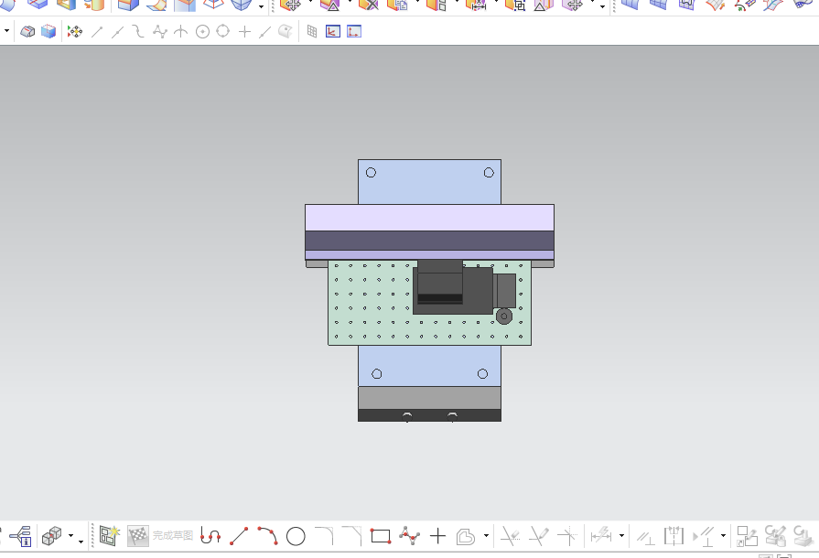The height and width of the screenshot is (558, 819).
Task: Select the Quick Extend sketch tool
Action: pos(539,536)
